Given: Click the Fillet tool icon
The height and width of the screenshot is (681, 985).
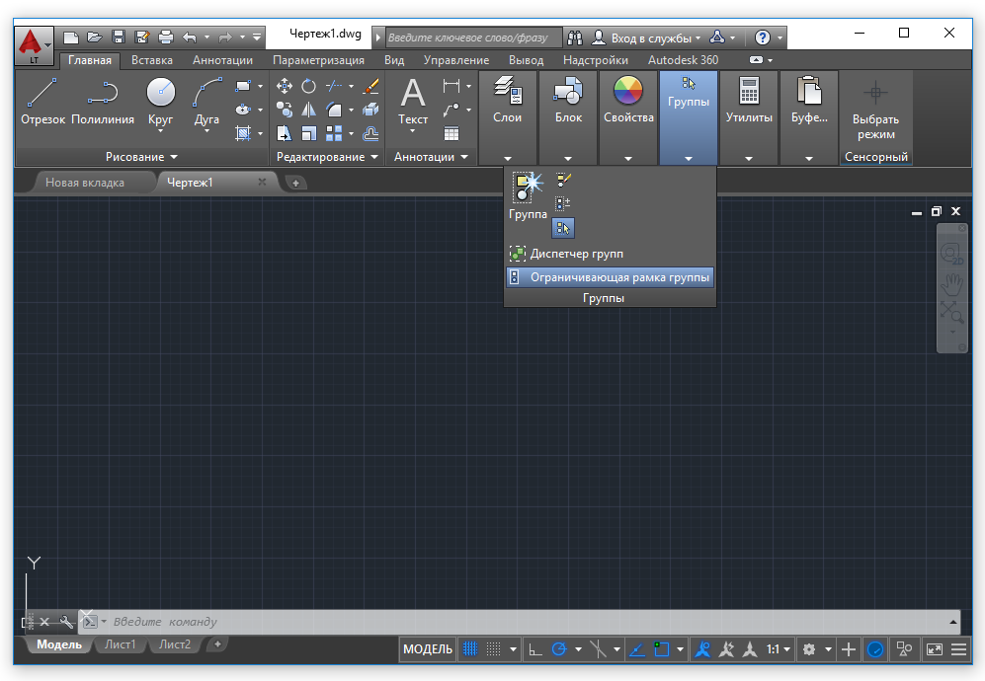Looking at the screenshot, I should tap(334, 110).
